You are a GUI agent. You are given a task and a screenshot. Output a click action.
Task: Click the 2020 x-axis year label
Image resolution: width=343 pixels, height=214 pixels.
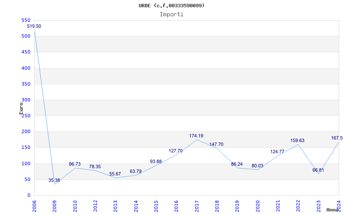[258, 206]
